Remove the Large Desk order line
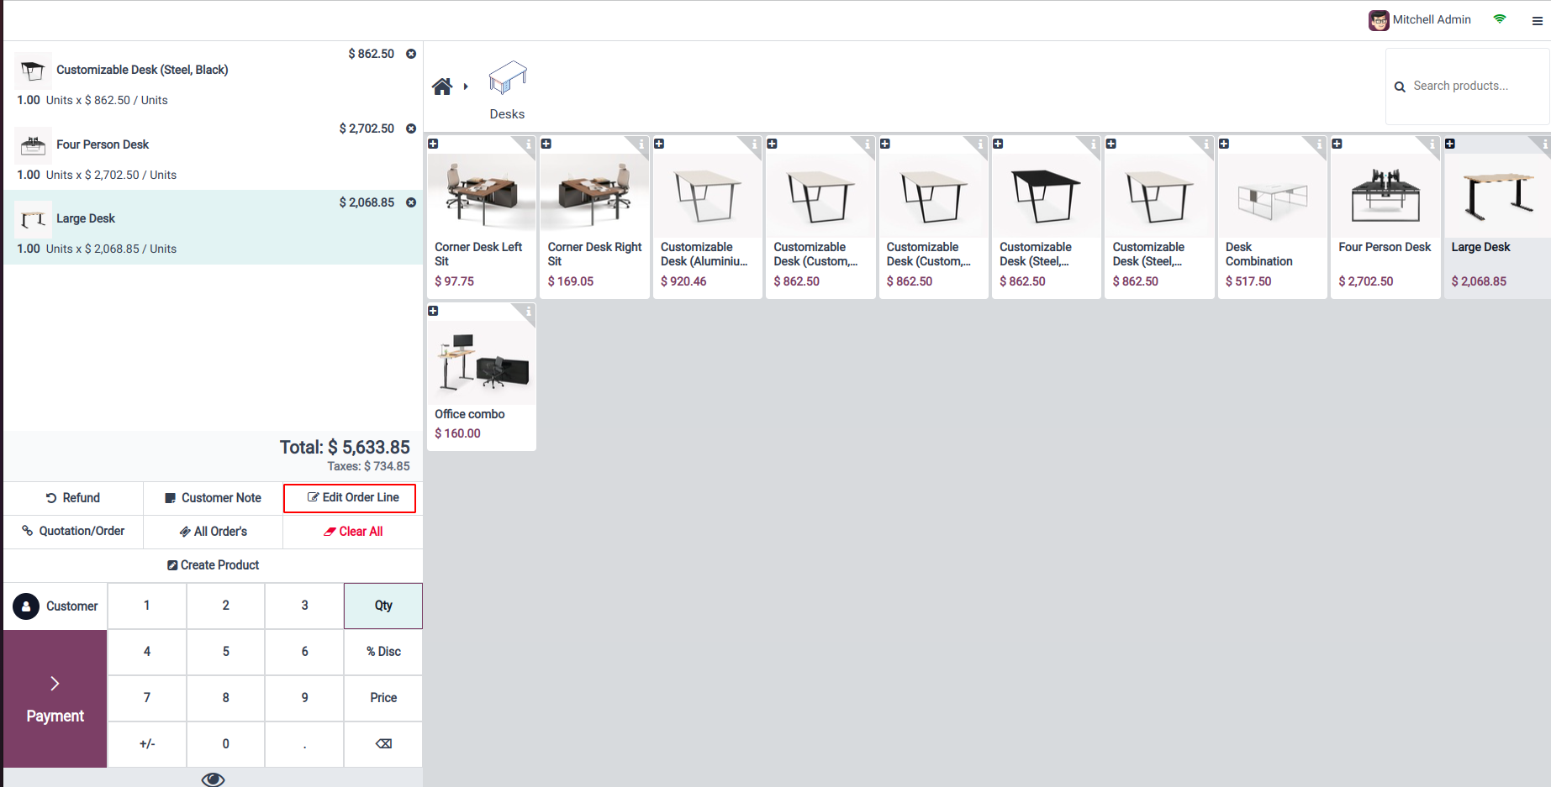This screenshot has width=1551, height=787. (x=411, y=202)
